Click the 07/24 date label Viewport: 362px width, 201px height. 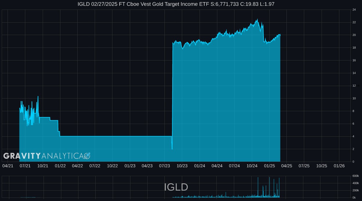(x=234, y=166)
